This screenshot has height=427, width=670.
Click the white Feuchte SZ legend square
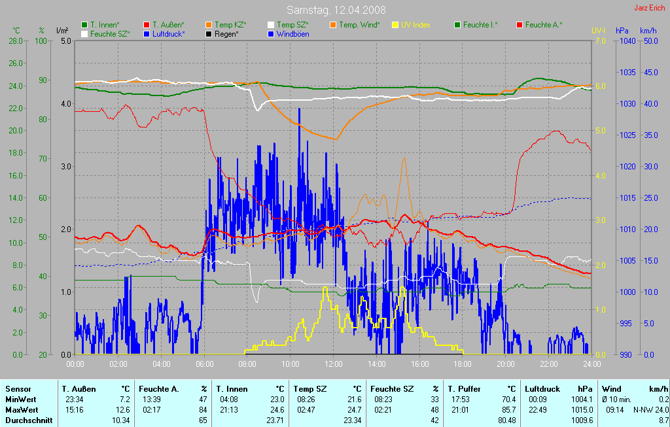84,33
